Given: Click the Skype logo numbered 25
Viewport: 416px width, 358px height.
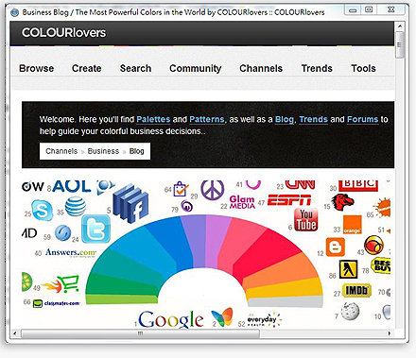Looking at the screenshot, I should pos(43,211).
